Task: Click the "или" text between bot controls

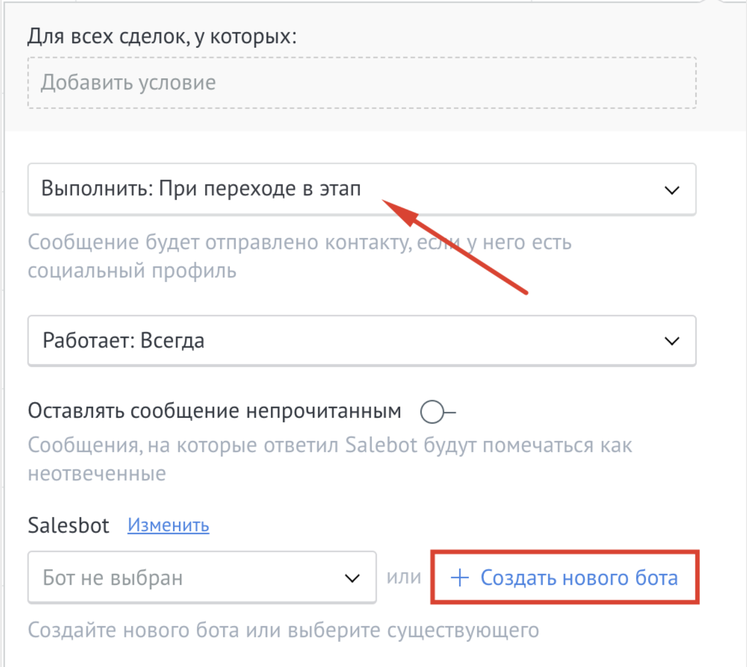Action: tap(404, 578)
